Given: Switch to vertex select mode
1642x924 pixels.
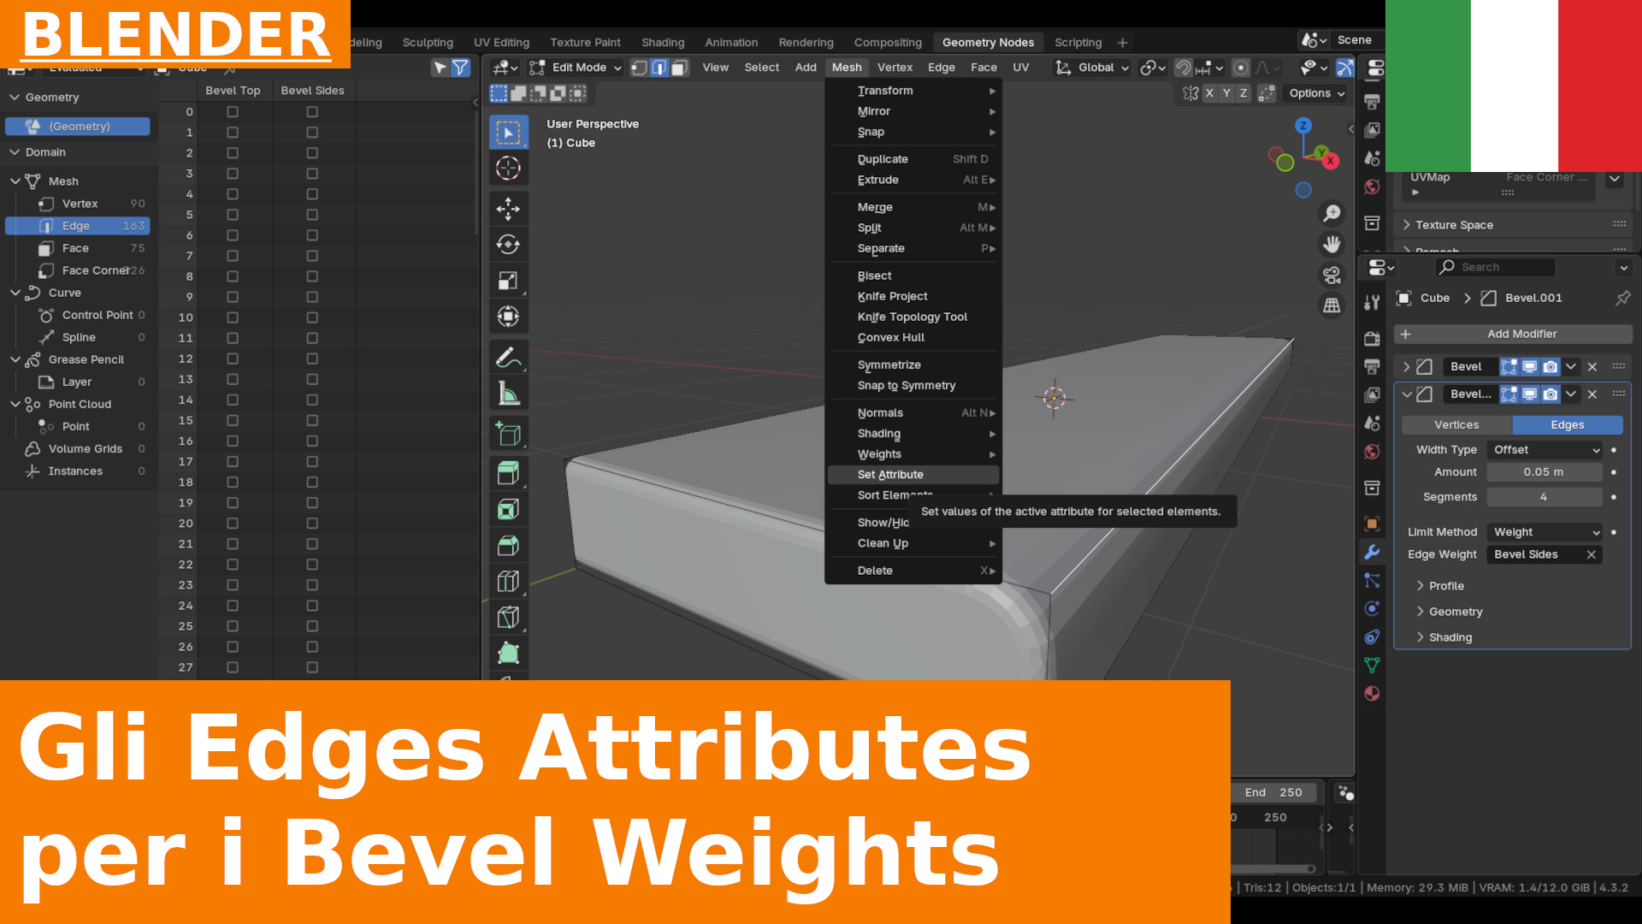Looking at the screenshot, I should point(639,68).
